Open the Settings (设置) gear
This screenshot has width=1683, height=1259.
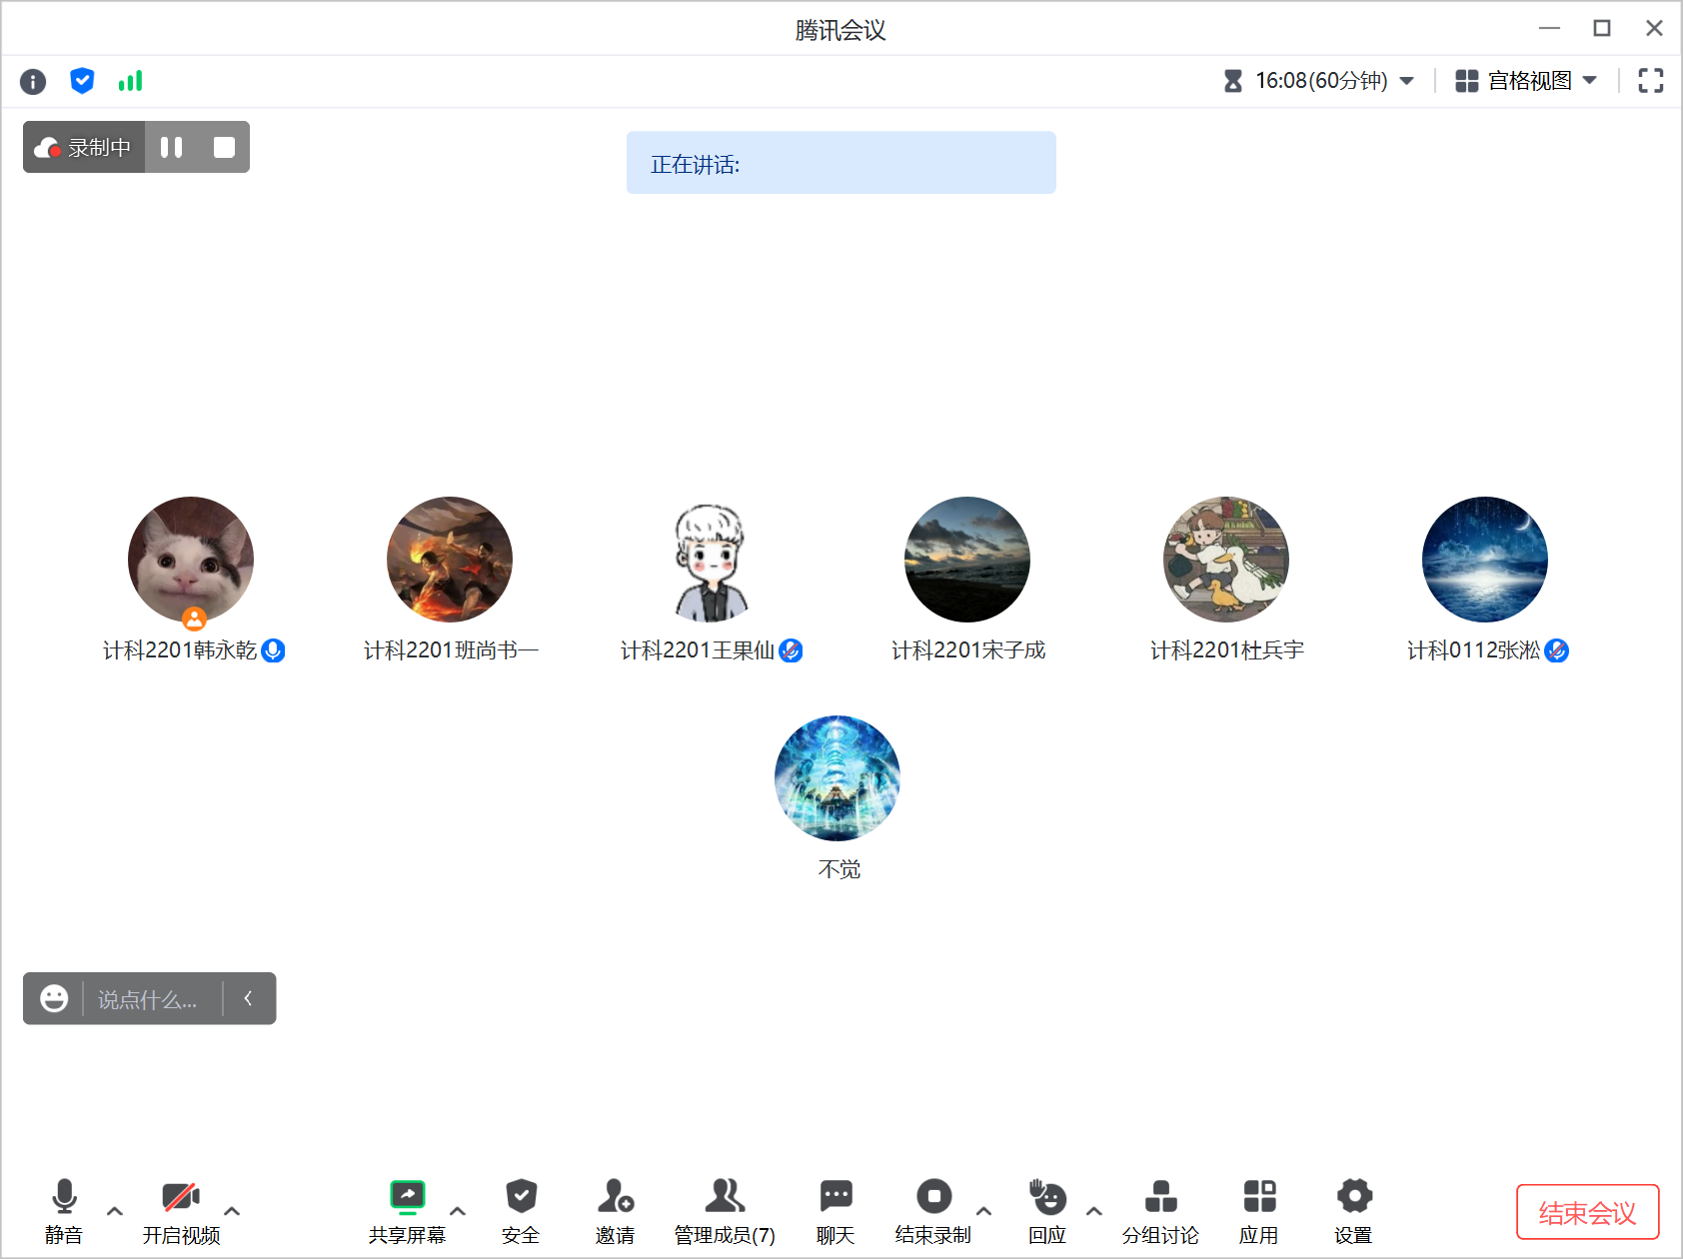coord(1353,1210)
